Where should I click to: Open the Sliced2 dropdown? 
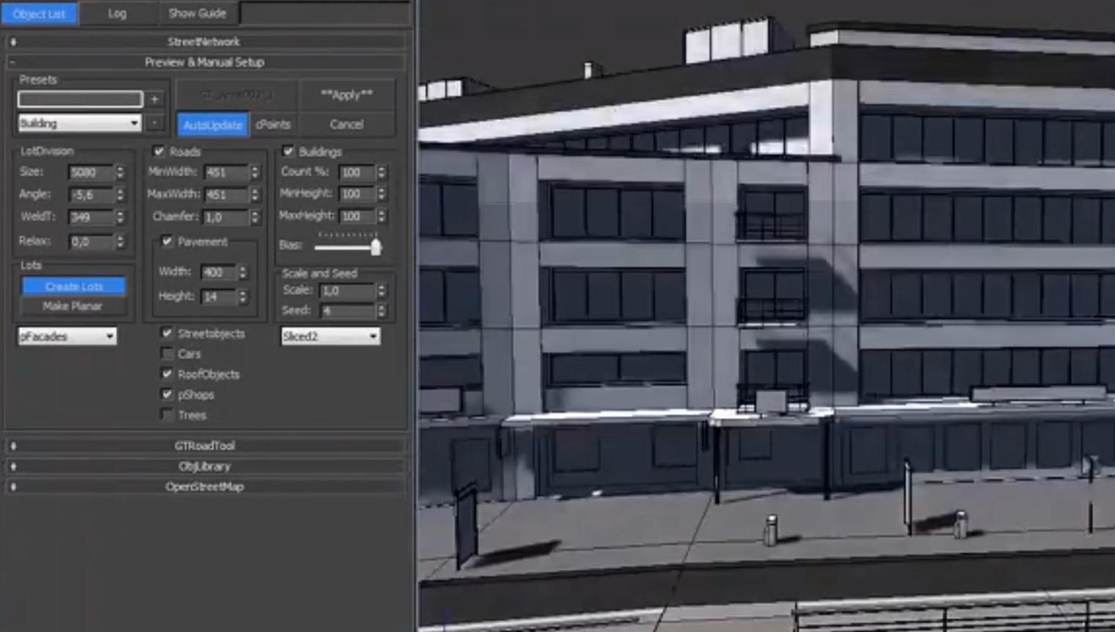tap(330, 337)
